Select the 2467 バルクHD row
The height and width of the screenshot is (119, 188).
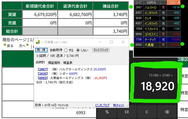[157, 7]
